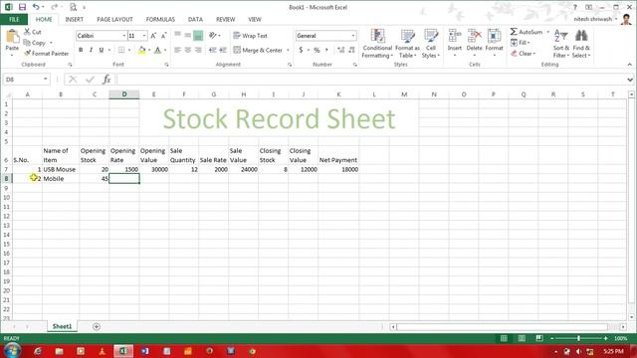The height and width of the screenshot is (358, 637).
Task: Click the Orientation text-angle icon
Action: coord(213,36)
